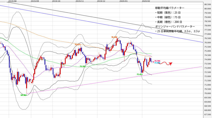
Task: Select the 短期（紫色）：25日 legend line
Action: click(168, 13)
